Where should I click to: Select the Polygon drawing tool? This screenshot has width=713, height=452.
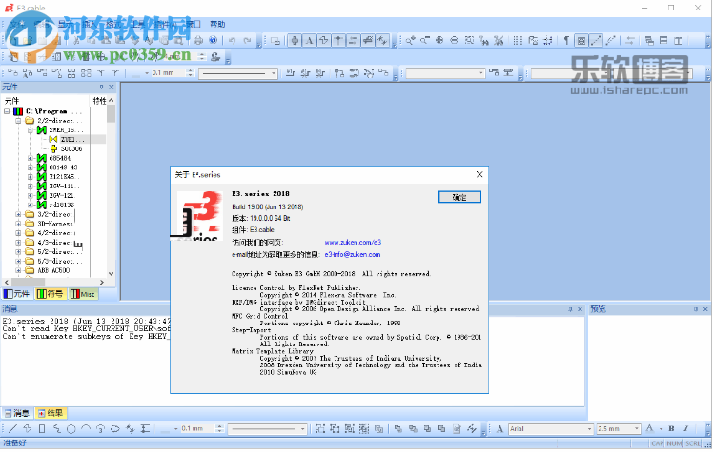click(x=28, y=428)
